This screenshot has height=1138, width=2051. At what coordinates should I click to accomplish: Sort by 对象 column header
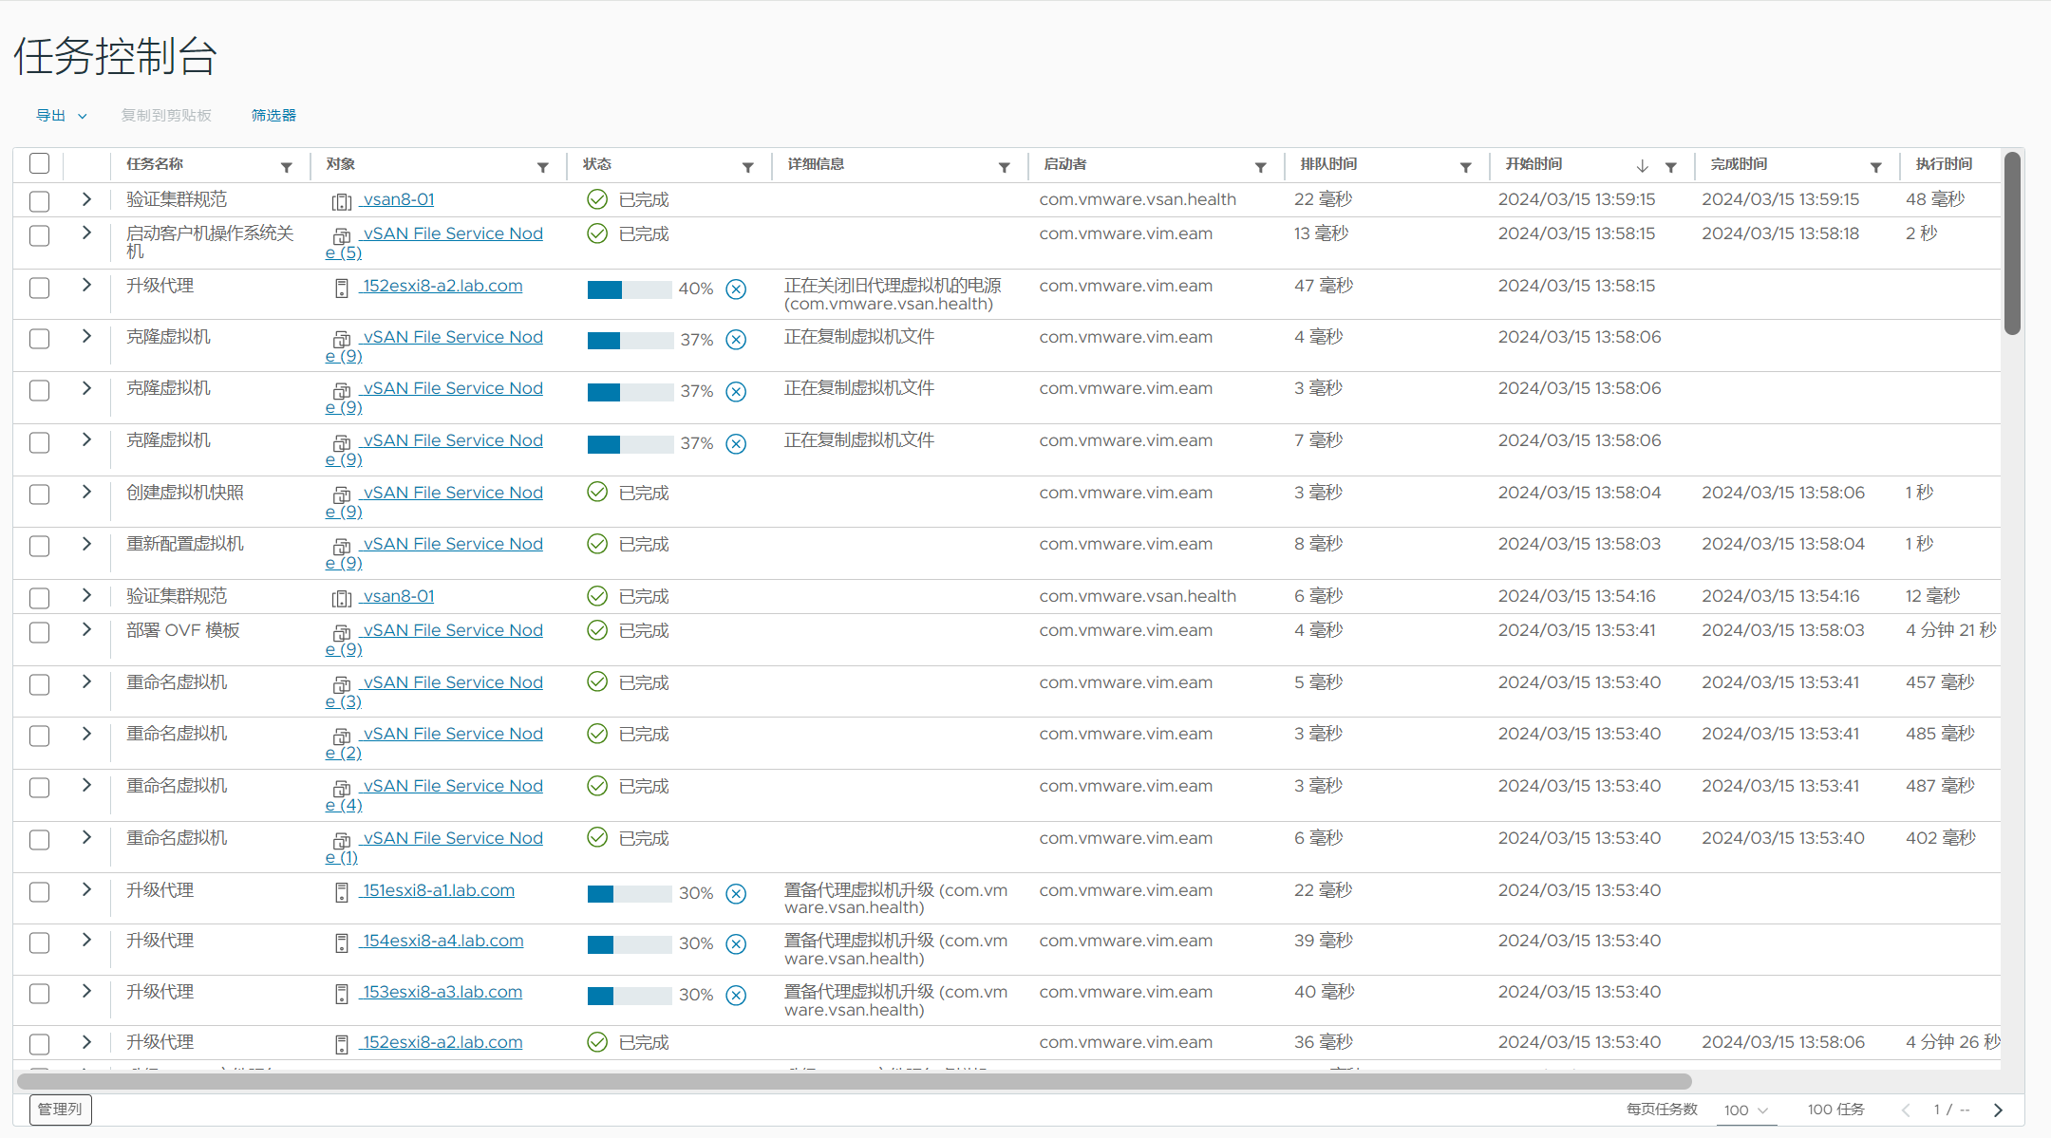[x=340, y=164]
